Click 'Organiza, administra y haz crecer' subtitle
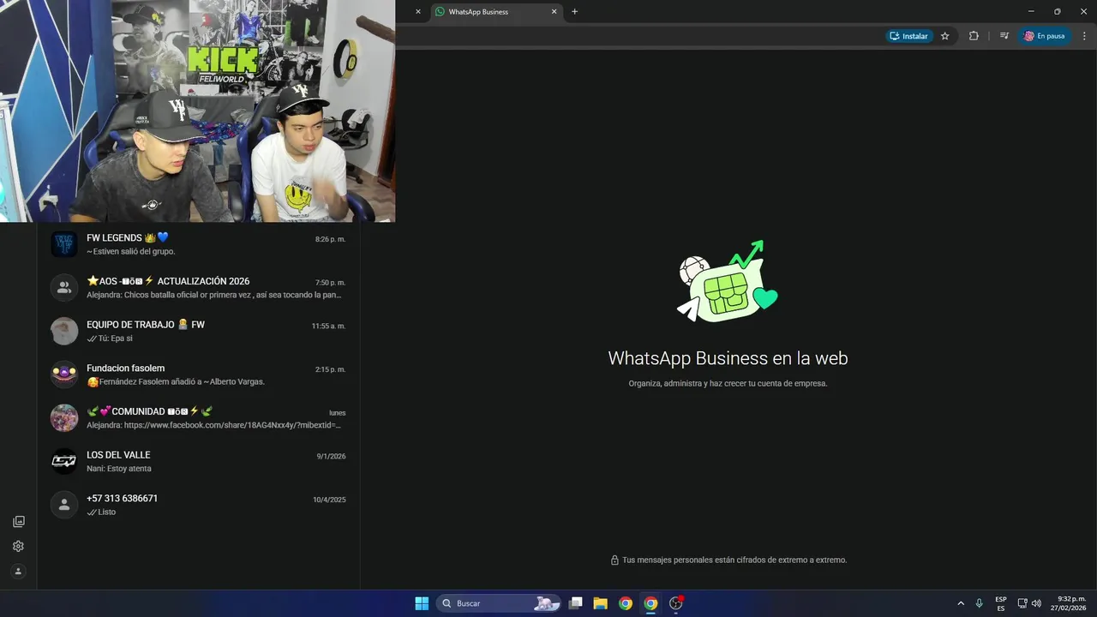 pos(728,384)
